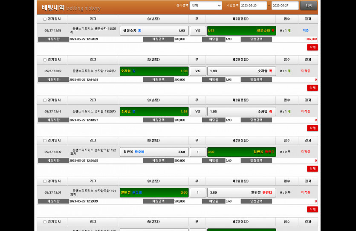The image size is (356, 231).
Task: Click the start date field 2023-05-20
Action: click(x=253, y=6)
